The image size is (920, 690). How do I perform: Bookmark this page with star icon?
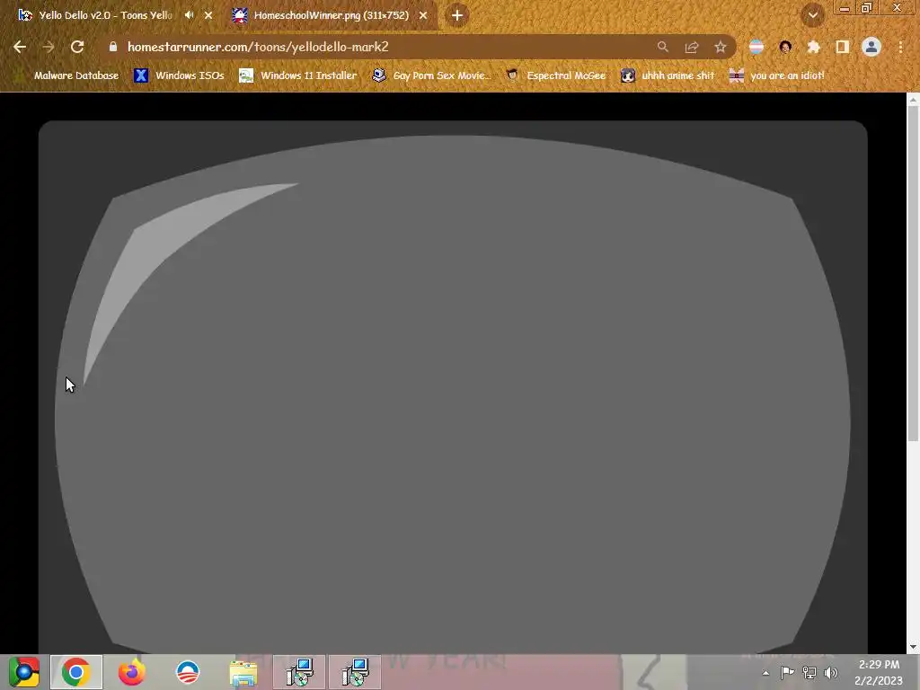tap(721, 47)
